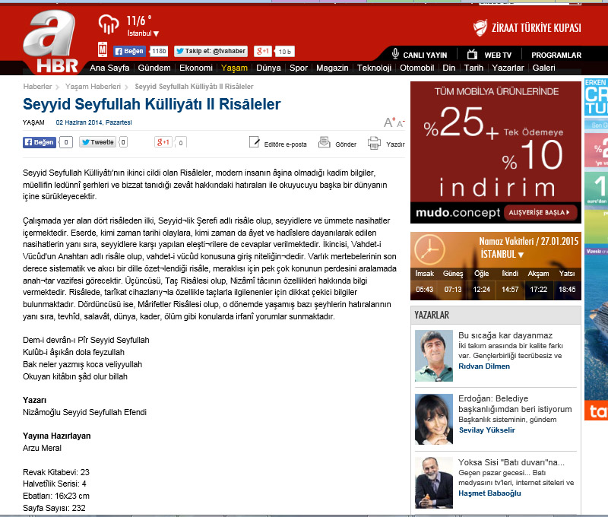
Task: Select the Spor navigation tab
Action: tap(299, 68)
